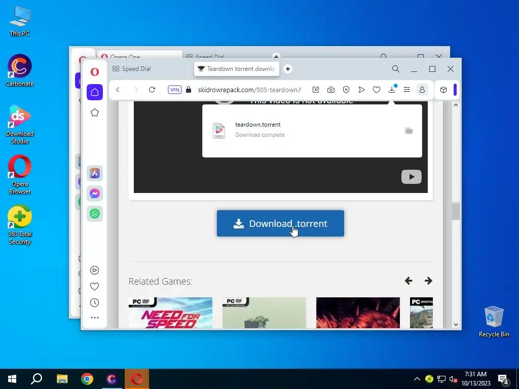The width and height of the screenshot is (519, 389).
Task: Open teardown.torrent from downloads popup
Action: [x=258, y=125]
